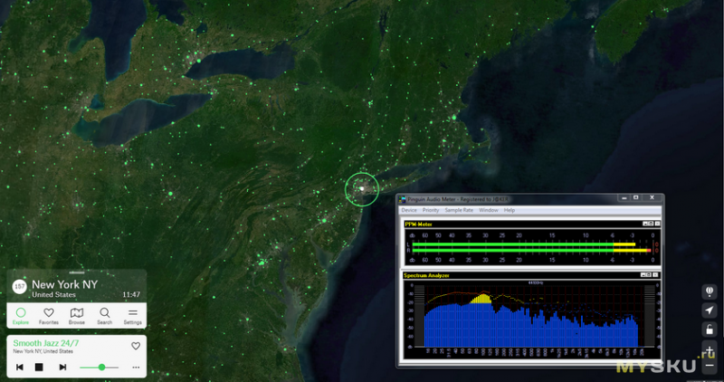Skip to the previous station
Screen dimensions: 724x382
[x=20, y=367]
